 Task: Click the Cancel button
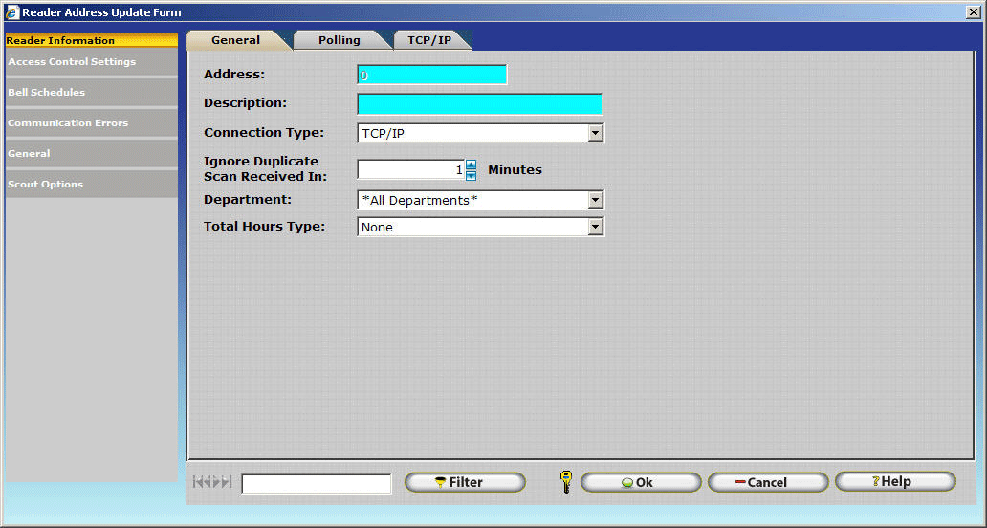coord(767,482)
